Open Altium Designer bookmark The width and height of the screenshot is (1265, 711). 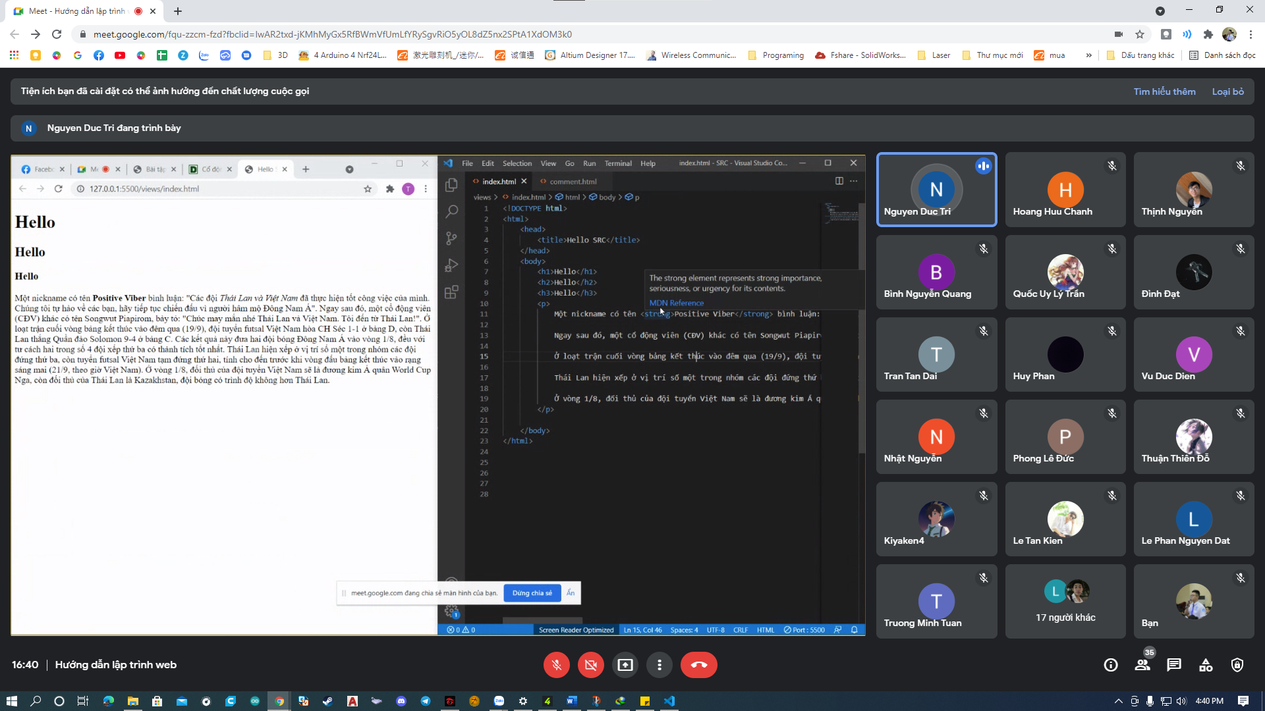coord(590,55)
